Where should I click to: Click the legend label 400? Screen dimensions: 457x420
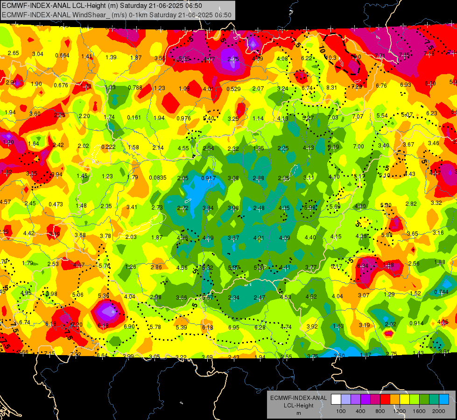(x=360, y=411)
